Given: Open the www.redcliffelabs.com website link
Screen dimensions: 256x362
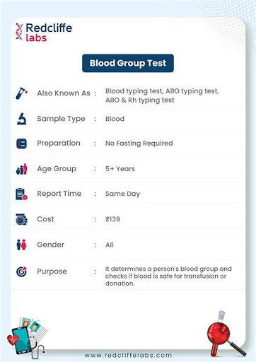Looking at the screenshot, I should coord(128,355).
